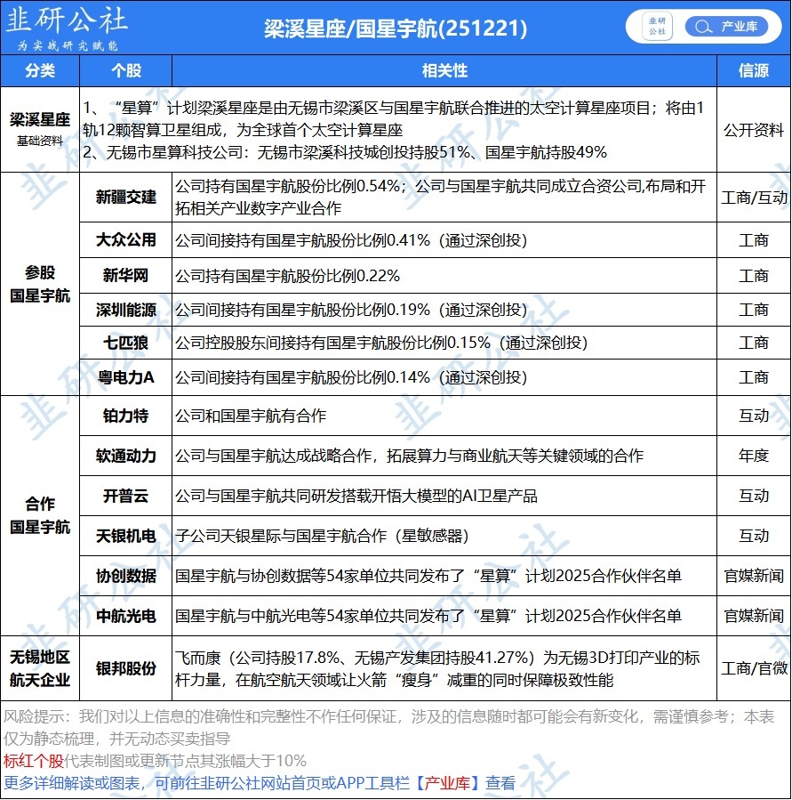792x800 pixels.
Task: Click the 工商/互动 source cell
Action: point(753,197)
